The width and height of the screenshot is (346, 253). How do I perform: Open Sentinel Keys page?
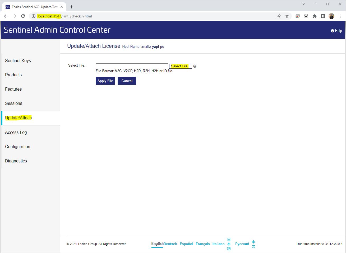point(18,60)
